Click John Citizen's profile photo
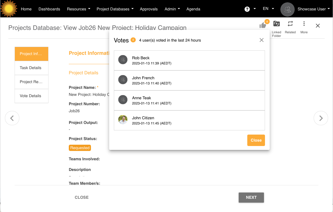The width and height of the screenshot is (333, 212). coord(123,120)
